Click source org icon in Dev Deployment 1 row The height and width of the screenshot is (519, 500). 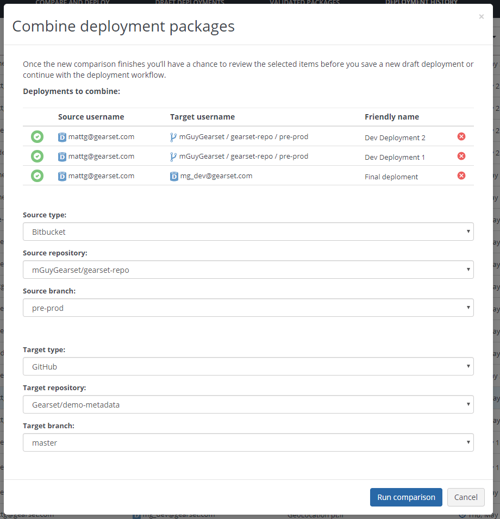(x=62, y=157)
